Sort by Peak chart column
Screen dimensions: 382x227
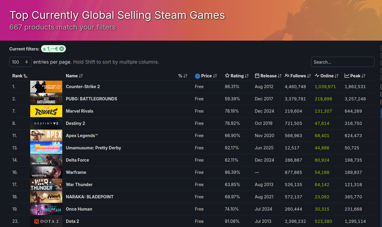coord(355,76)
